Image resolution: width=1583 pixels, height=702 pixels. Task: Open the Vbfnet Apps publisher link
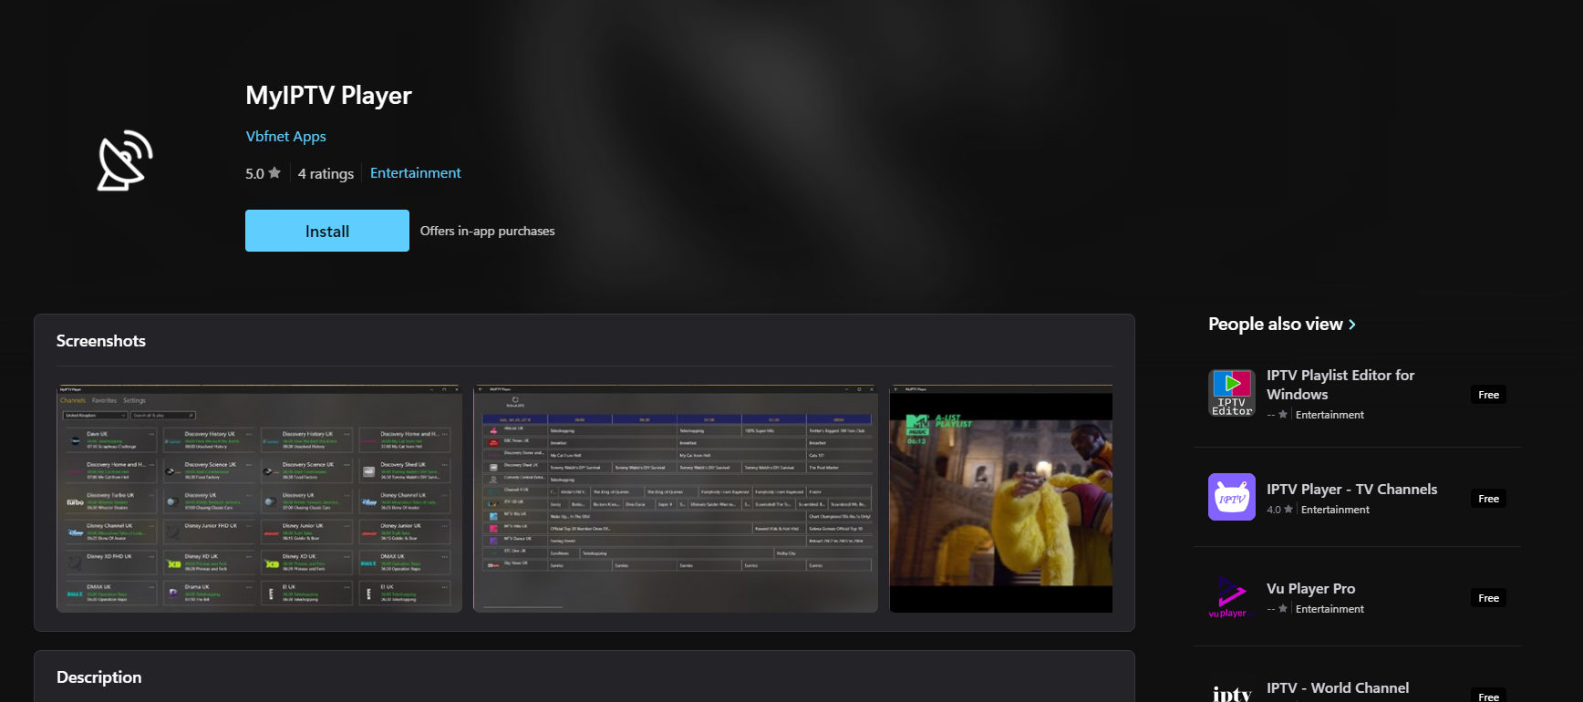[x=285, y=136]
